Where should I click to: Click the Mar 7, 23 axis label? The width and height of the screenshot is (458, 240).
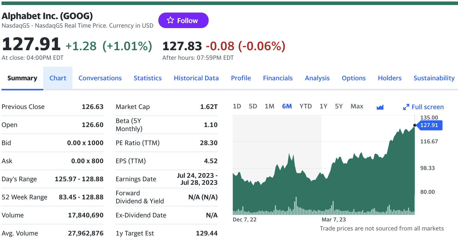[x=334, y=220]
